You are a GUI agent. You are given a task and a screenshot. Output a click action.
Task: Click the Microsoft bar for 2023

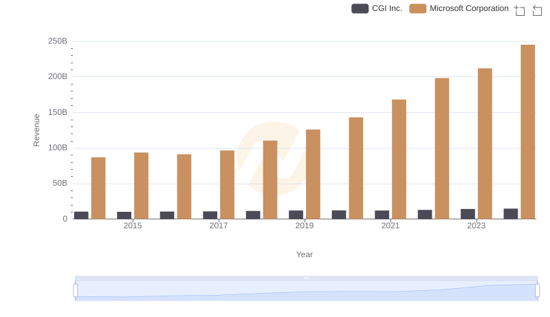[485, 144]
